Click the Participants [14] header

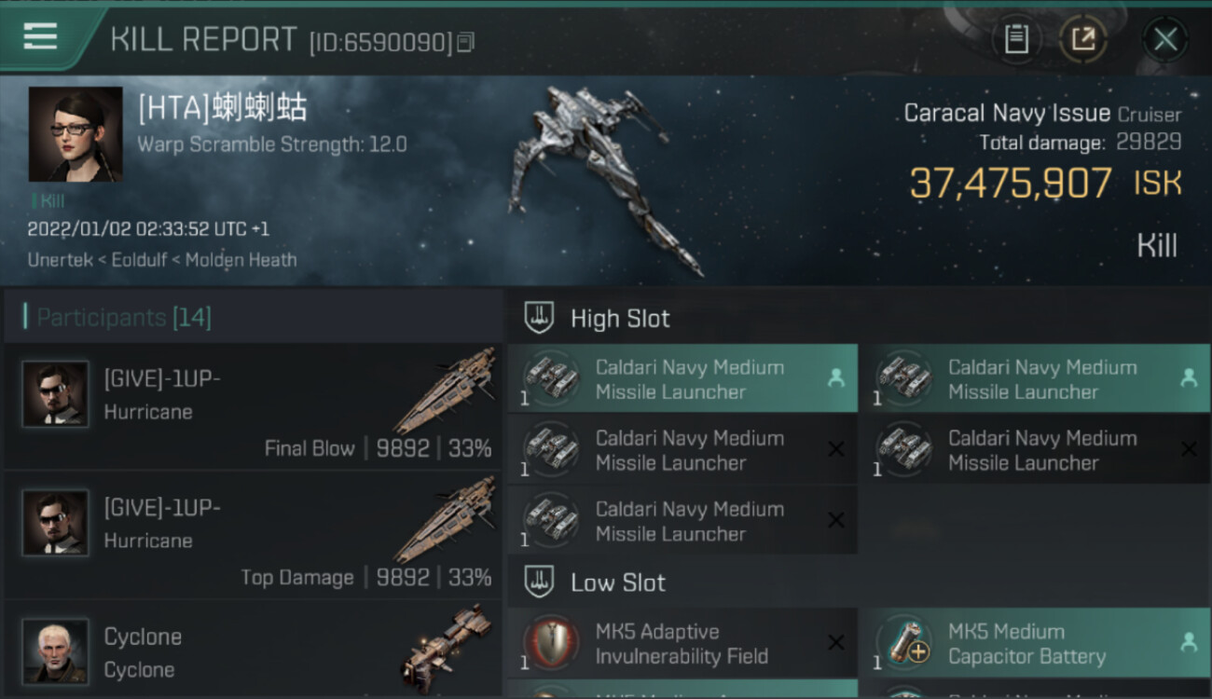pyautogui.click(x=124, y=318)
